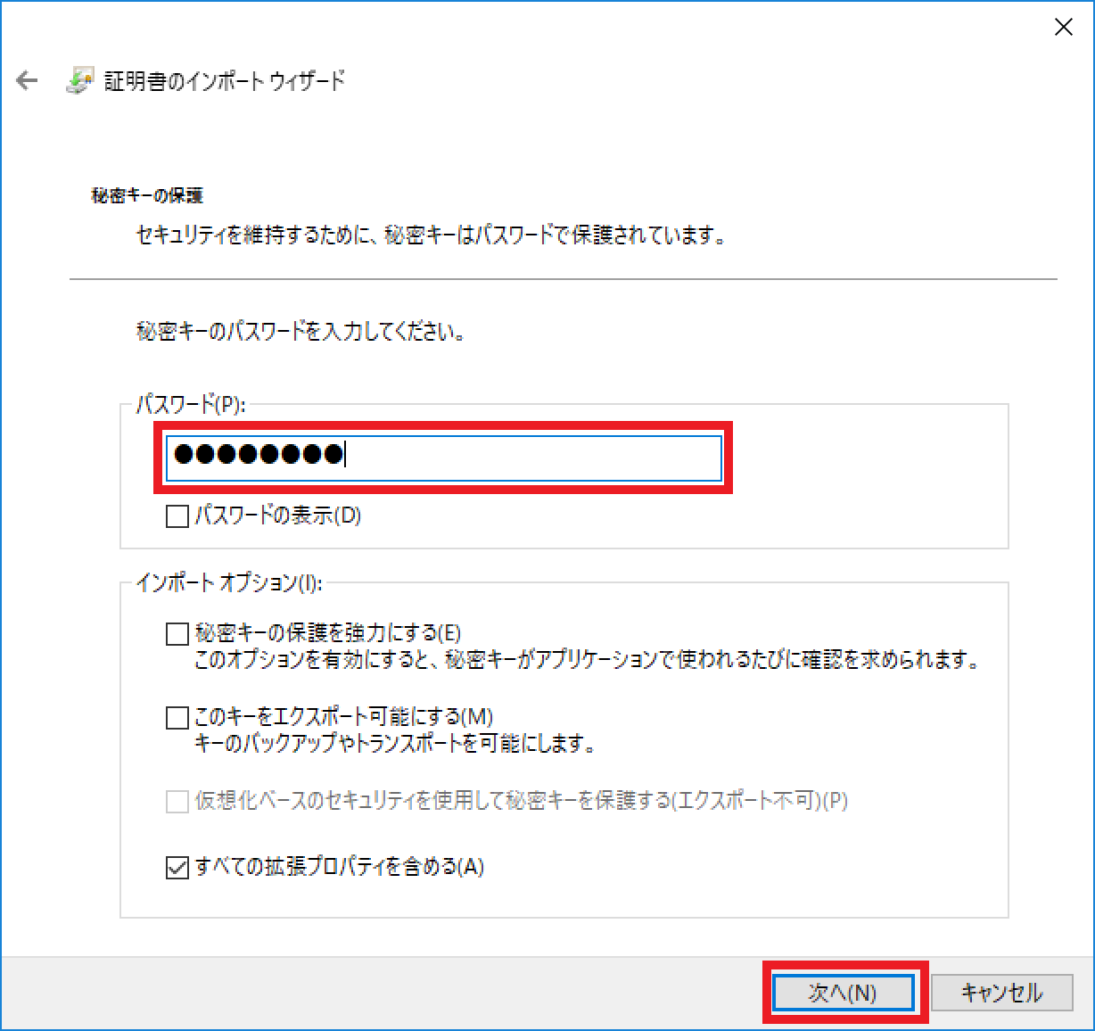Click the パスワード(P): group label

coord(190,404)
